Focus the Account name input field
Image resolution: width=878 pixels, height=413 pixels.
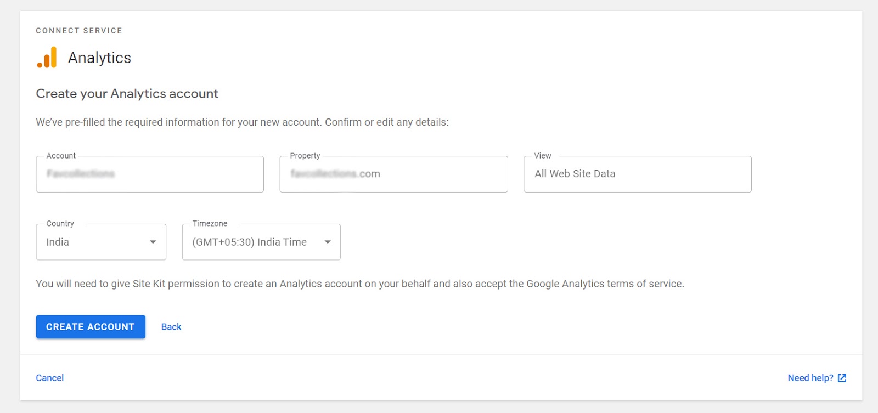pos(150,174)
